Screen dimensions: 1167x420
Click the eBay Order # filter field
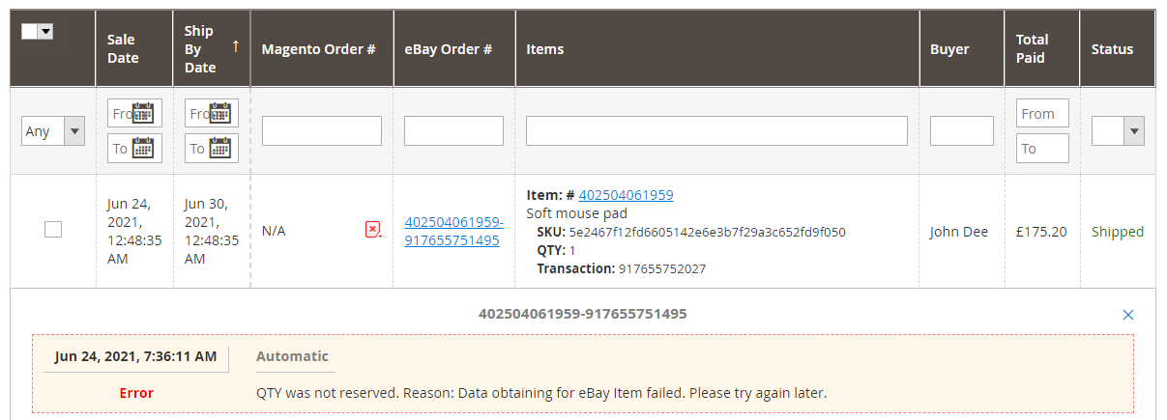pos(453,131)
